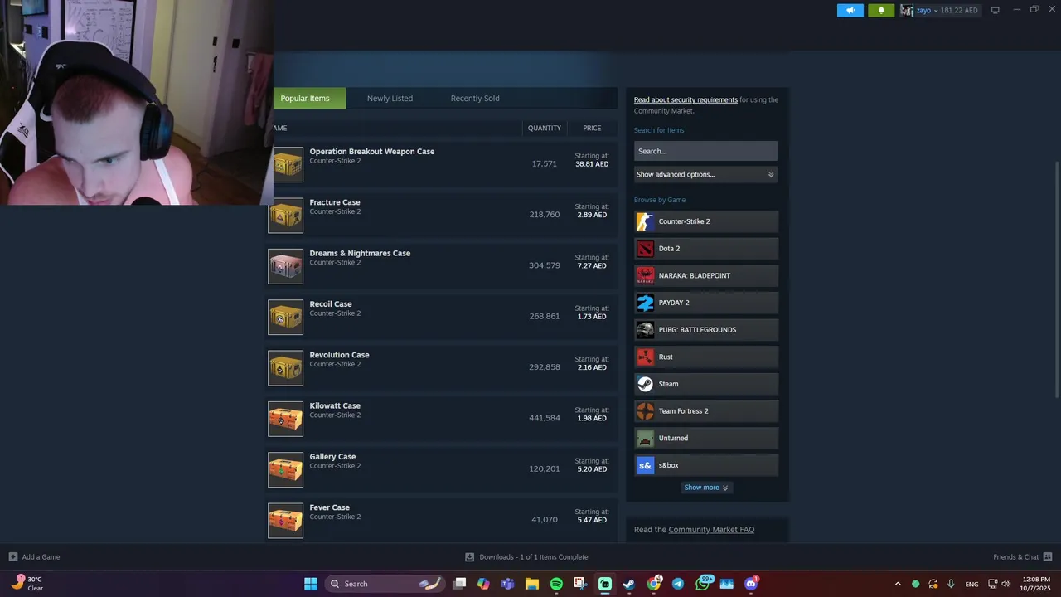Focus the market Search field
1061x597 pixels.
(x=705, y=151)
